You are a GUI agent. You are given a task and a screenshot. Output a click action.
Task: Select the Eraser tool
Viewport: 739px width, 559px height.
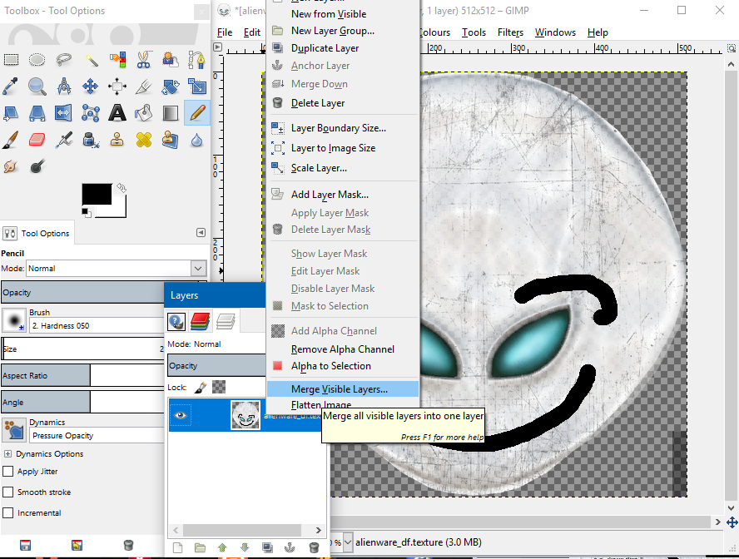37,140
